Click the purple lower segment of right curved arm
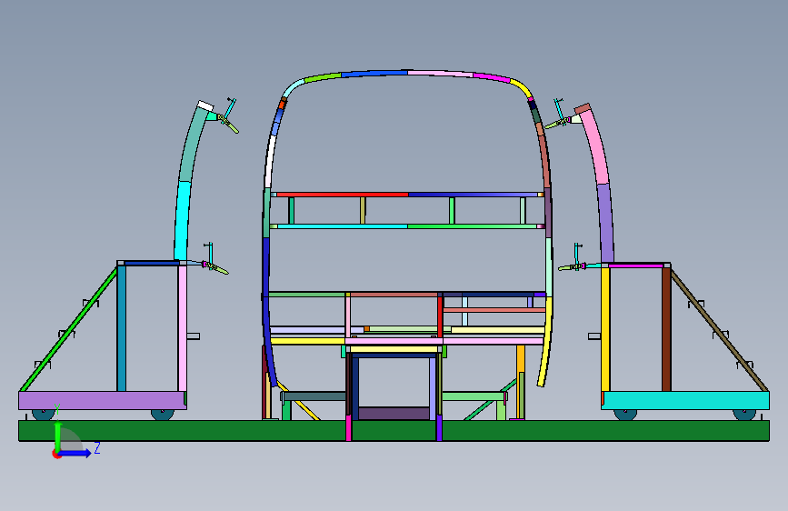Screen dimensions: 788x511 [605, 223]
